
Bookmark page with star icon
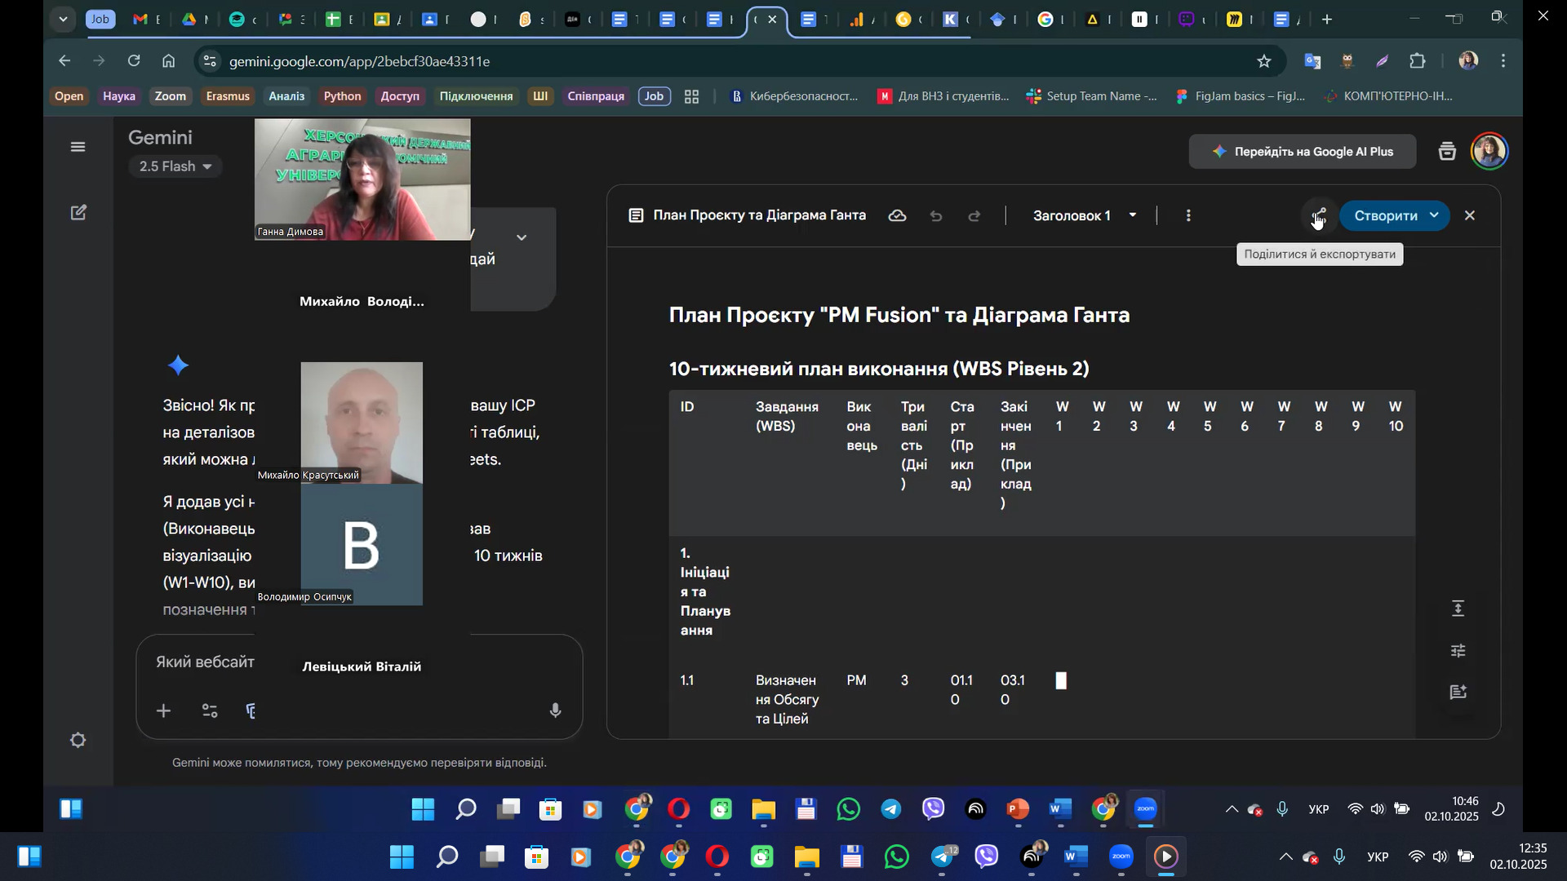pyautogui.click(x=1264, y=61)
